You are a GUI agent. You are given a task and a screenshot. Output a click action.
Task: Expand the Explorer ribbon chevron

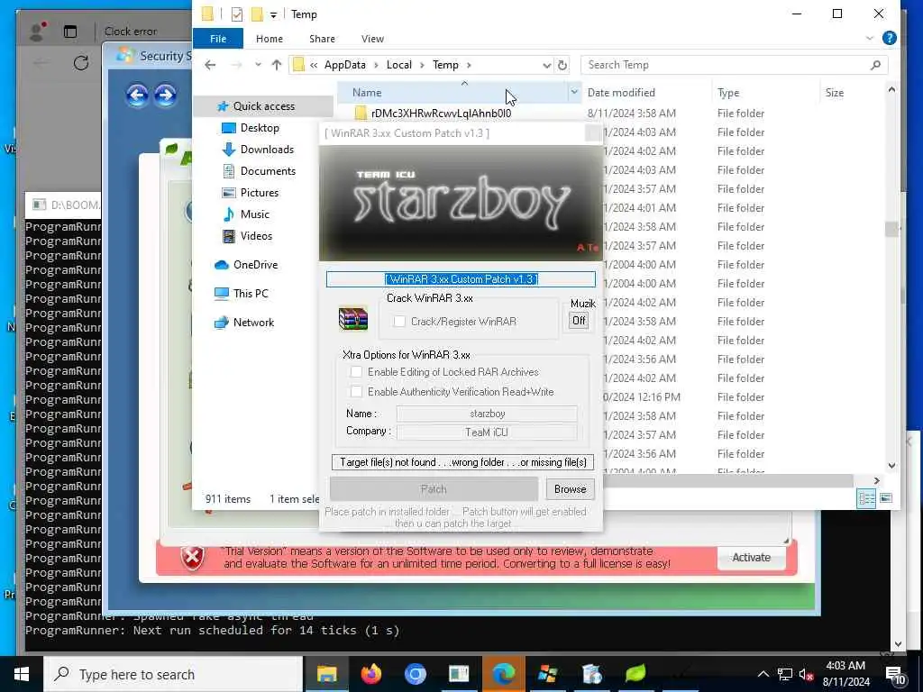coord(870,38)
